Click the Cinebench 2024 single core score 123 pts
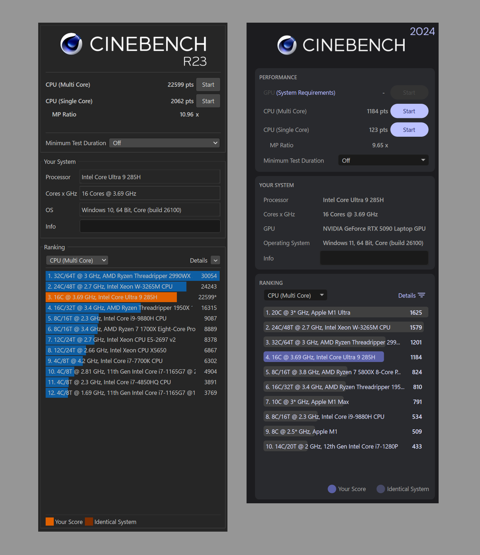 tap(378, 130)
